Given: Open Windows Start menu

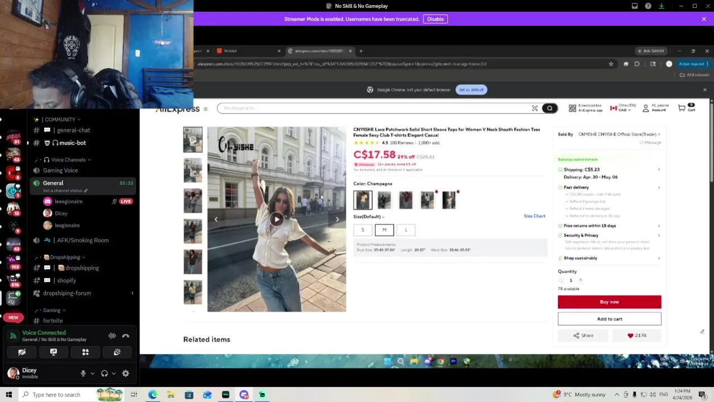Looking at the screenshot, I should (9, 395).
